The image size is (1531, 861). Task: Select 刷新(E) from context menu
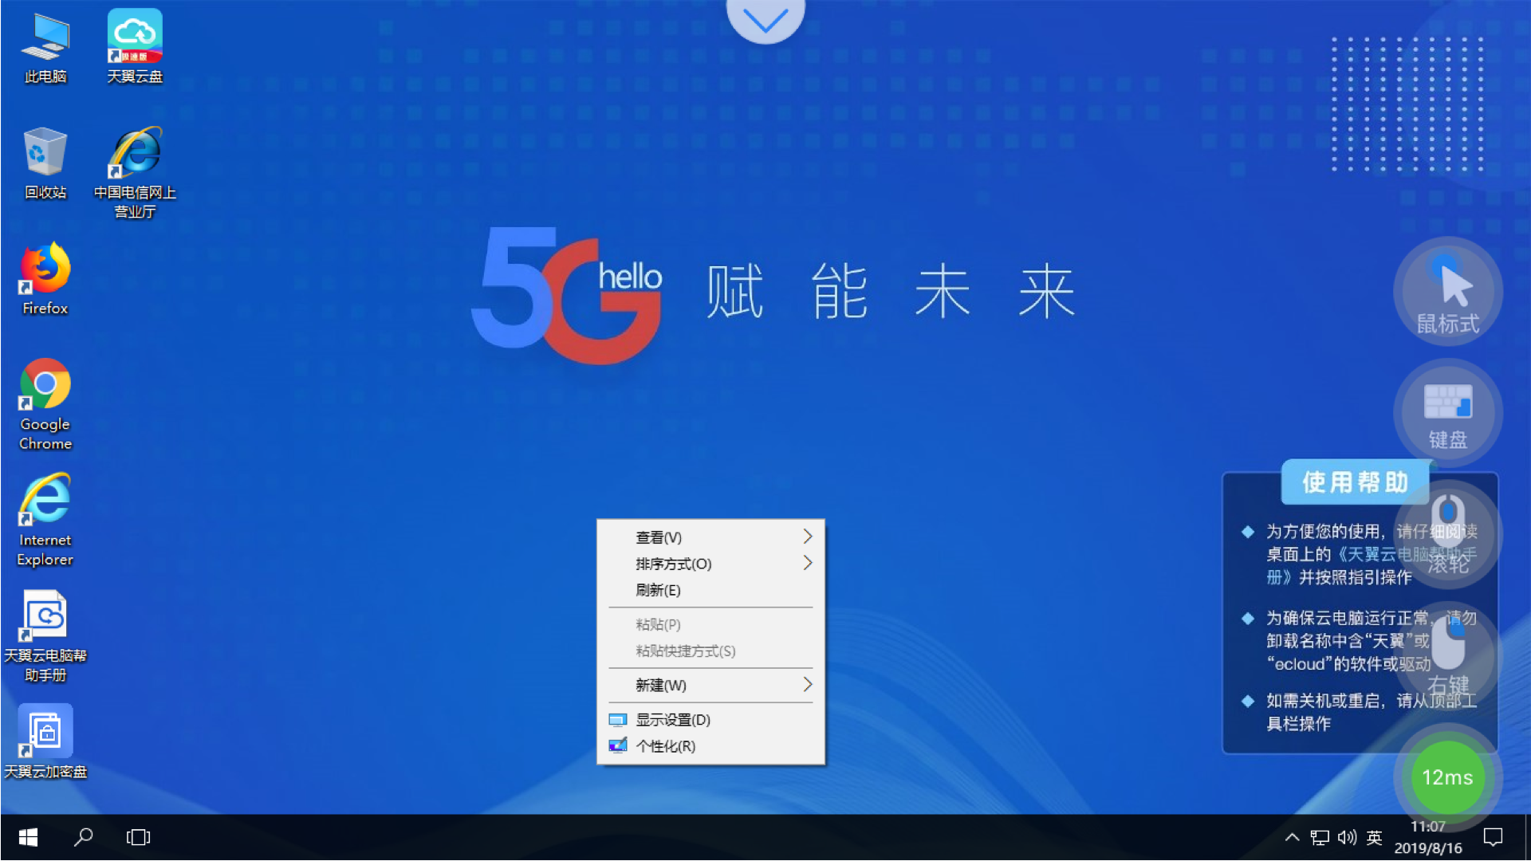pos(657,590)
